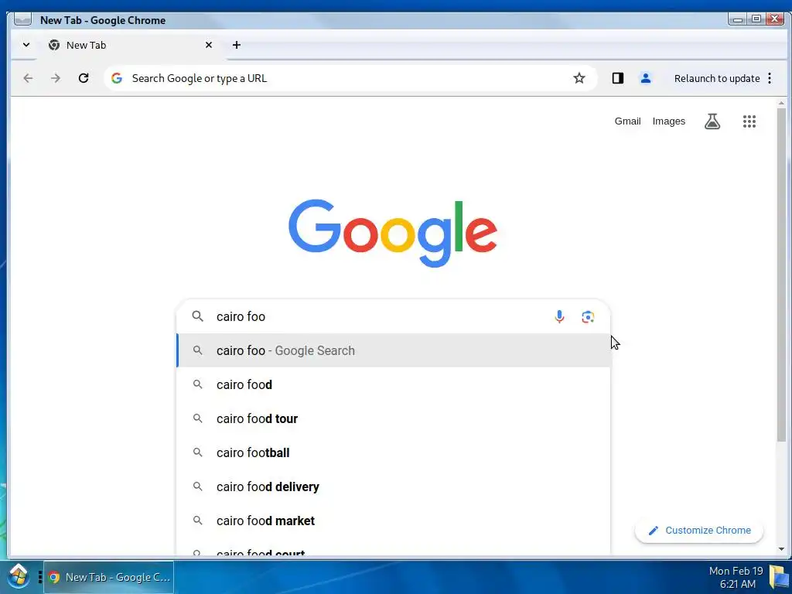Click the taskbar clock showing 6:21 AM
This screenshot has width=792, height=594.
[736, 577]
